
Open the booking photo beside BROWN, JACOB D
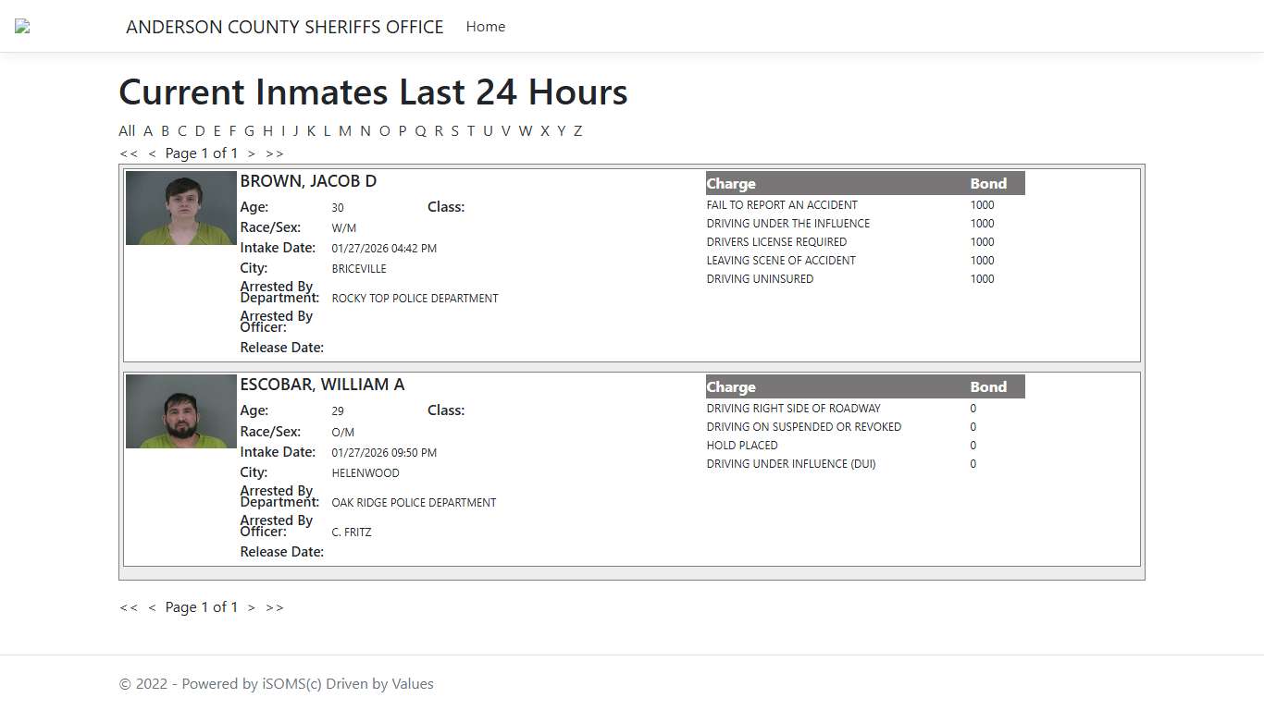tap(181, 208)
